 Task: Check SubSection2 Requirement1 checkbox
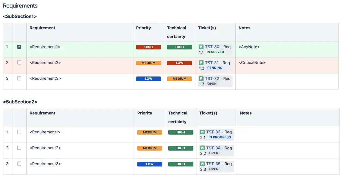19,132
